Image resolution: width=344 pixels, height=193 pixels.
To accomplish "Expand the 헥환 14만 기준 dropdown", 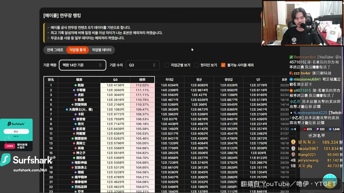I will 83,65.
